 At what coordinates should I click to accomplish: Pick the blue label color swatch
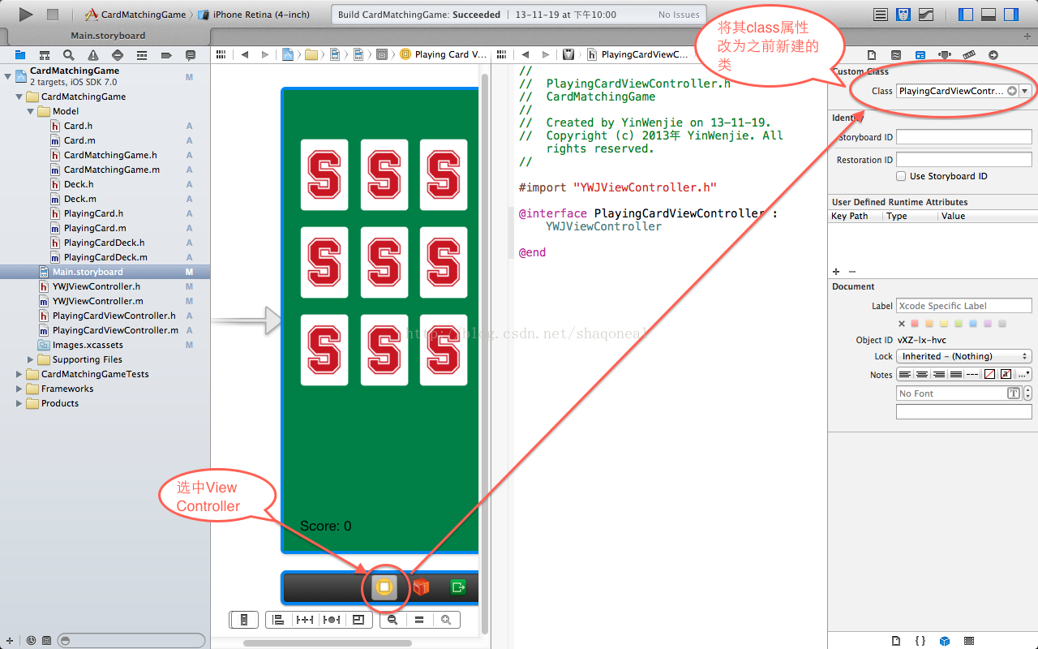(x=973, y=324)
